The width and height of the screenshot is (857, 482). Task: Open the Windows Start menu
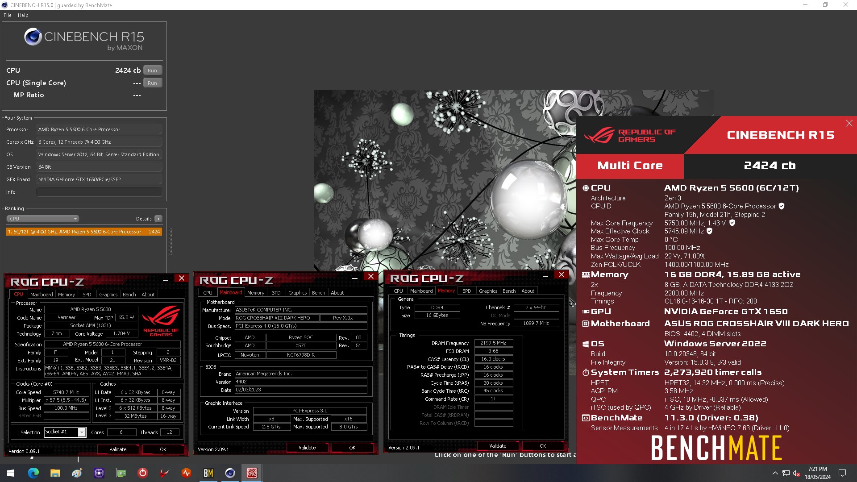(x=11, y=473)
